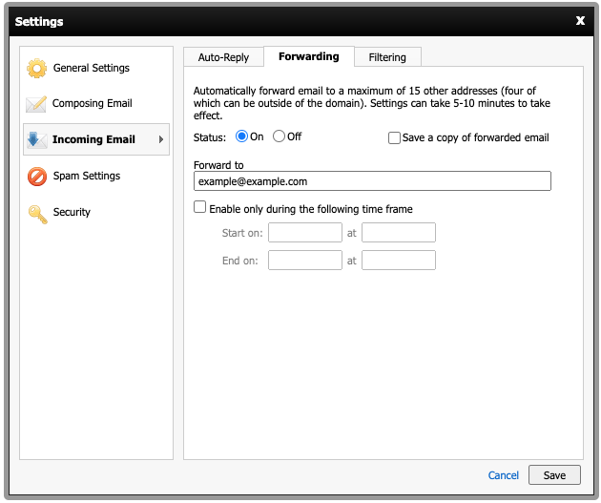
Task: Set forwarding status to On
Action: click(x=241, y=136)
